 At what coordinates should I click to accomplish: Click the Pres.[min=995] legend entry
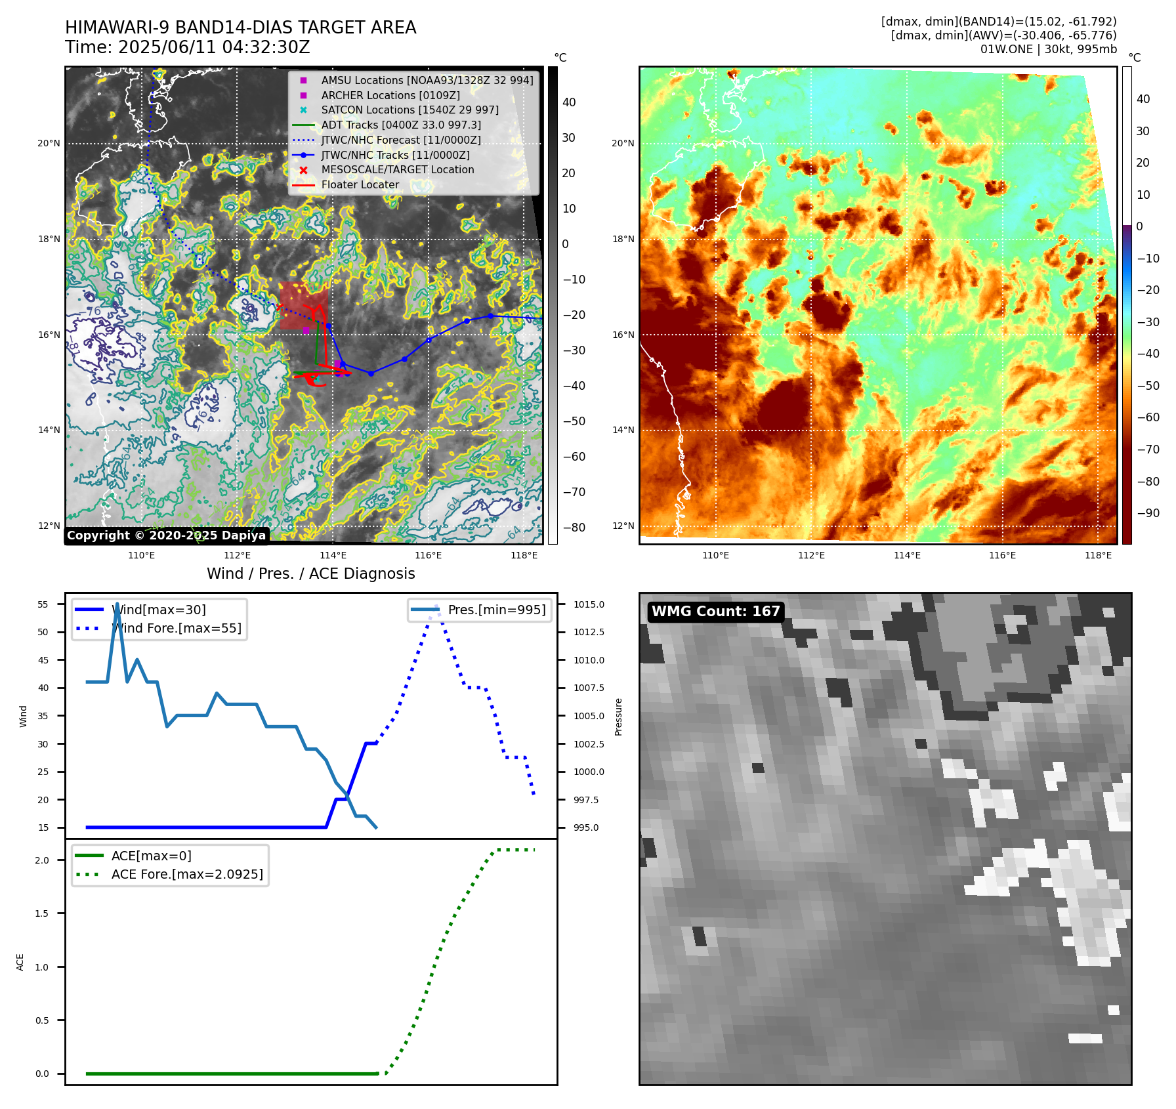coord(479,610)
